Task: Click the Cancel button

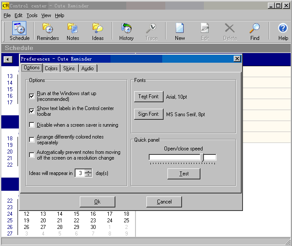Action: (x=164, y=202)
